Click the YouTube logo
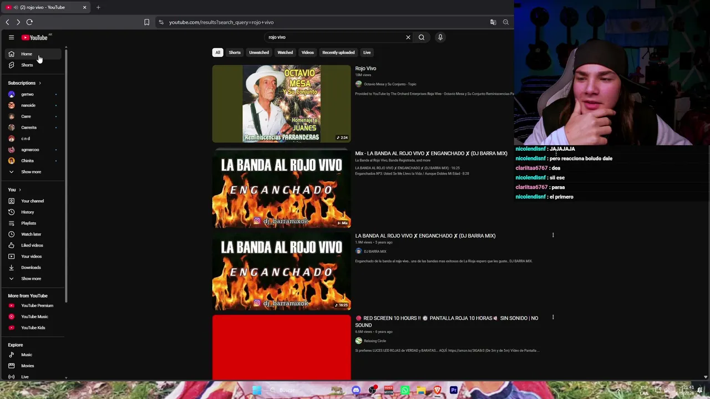 [x=35, y=38]
